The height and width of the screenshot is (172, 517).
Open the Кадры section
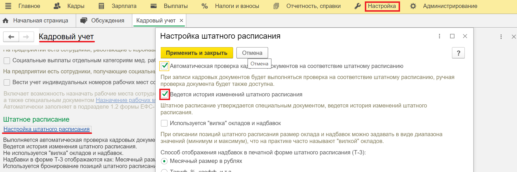pyautogui.click(x=76, y=6)
